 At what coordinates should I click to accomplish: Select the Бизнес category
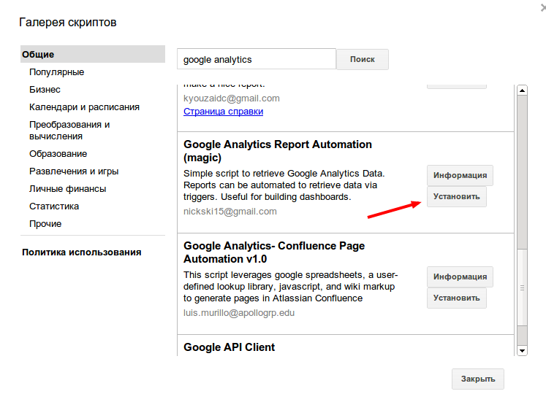(x=45, y=89)
